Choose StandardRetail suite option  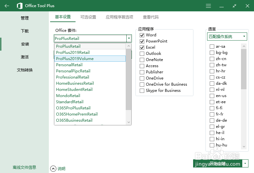[90, 102]
